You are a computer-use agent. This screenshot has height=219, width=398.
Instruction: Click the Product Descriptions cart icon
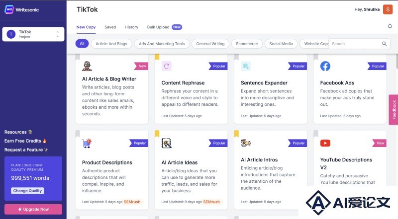[87, 143]
